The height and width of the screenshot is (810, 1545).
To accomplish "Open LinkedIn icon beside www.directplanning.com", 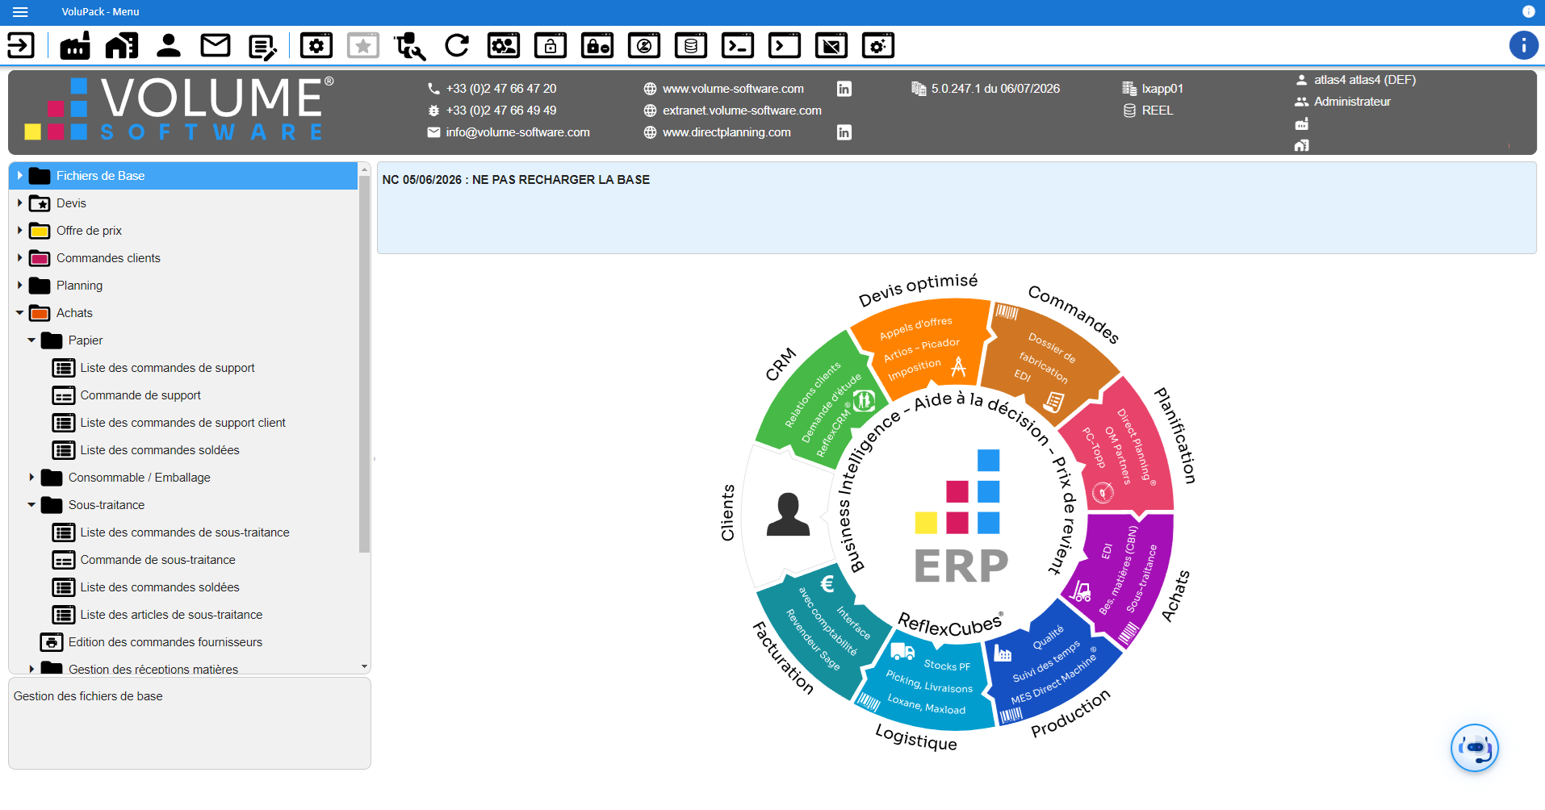I will (x=844, y=132).
